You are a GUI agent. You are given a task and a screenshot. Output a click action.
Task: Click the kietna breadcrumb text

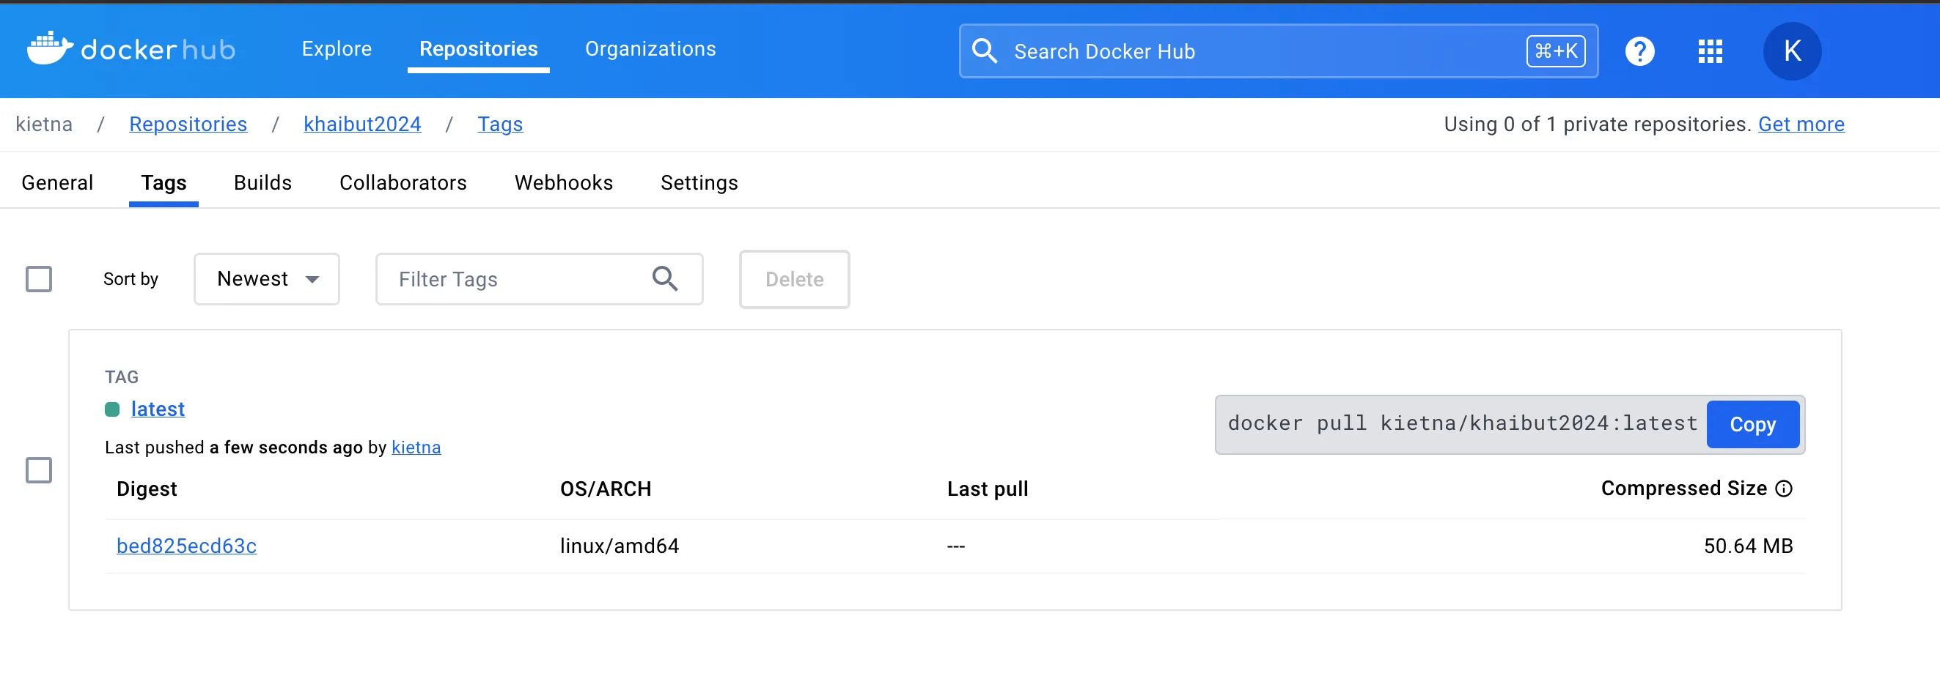click(44, 125)
